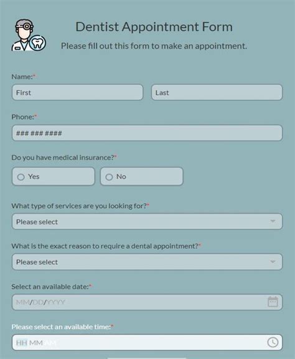Click the MM/DD/YYYY date field
295x359 pixels.
coord(147,302)
